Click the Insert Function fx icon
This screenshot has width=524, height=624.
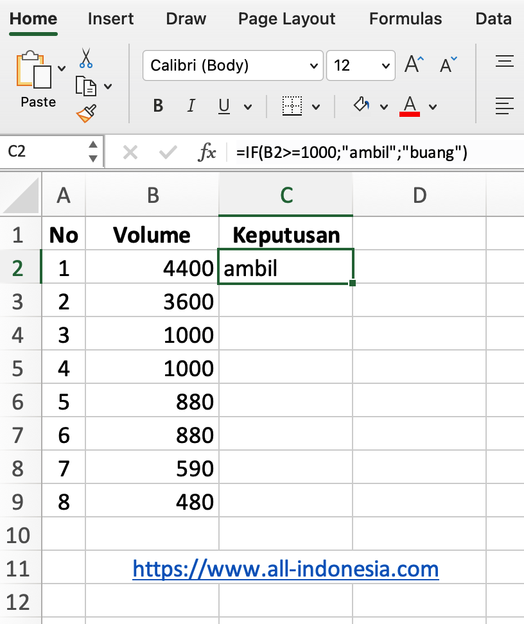point(206,152)
